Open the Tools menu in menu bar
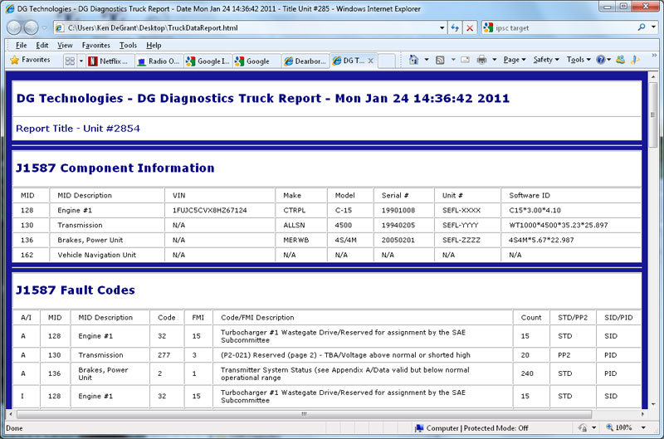 point(127,45)
